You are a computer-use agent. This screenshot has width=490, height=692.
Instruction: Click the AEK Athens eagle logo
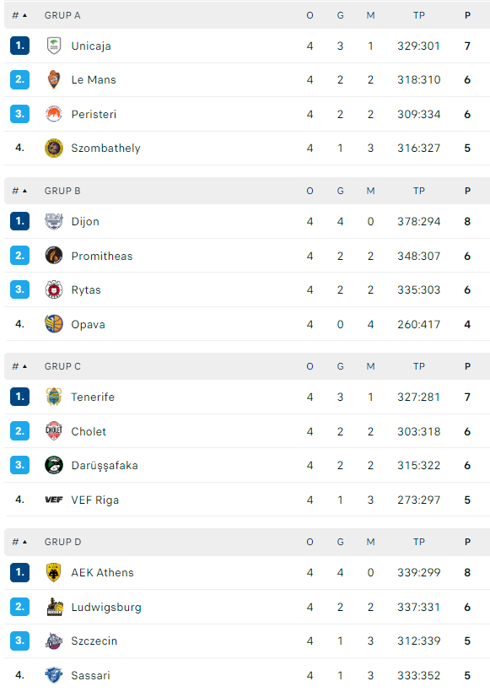click(x=54, y=572)
